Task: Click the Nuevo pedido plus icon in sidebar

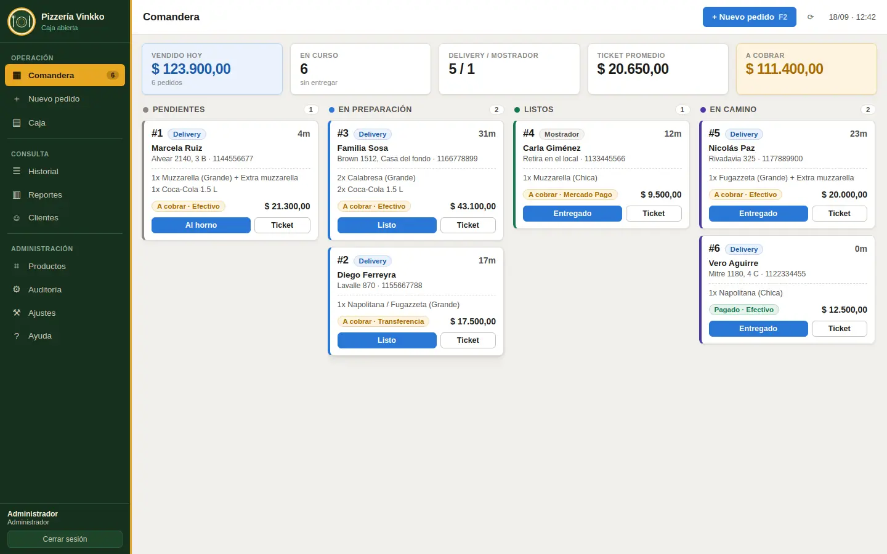Action: (x=17, y=99)
